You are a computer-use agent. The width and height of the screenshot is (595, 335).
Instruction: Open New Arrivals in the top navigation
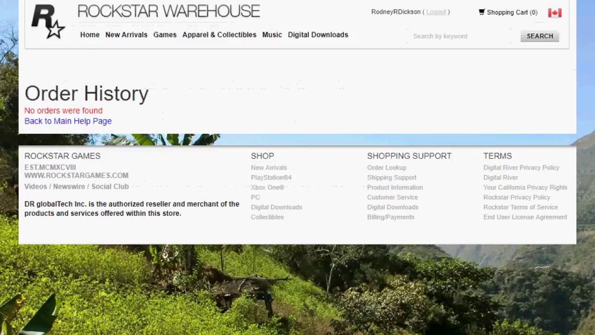(x=126, y=35)
